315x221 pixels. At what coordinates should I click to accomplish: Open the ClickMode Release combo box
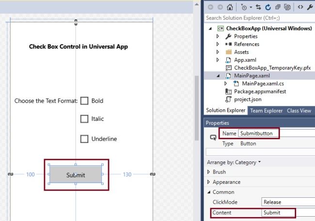[288, 202]
